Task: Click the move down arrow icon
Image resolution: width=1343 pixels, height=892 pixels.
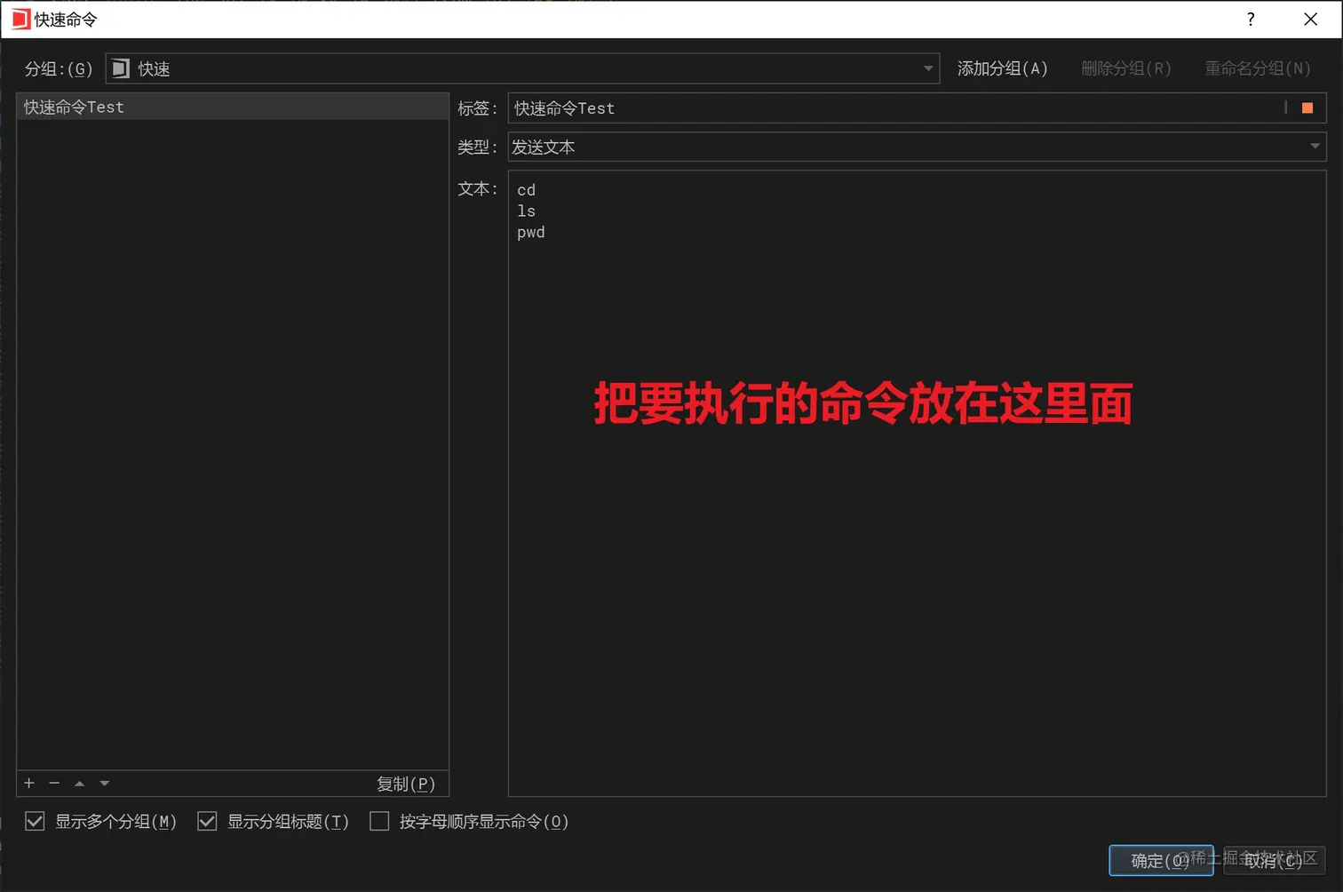Action: tap(104, 783)
